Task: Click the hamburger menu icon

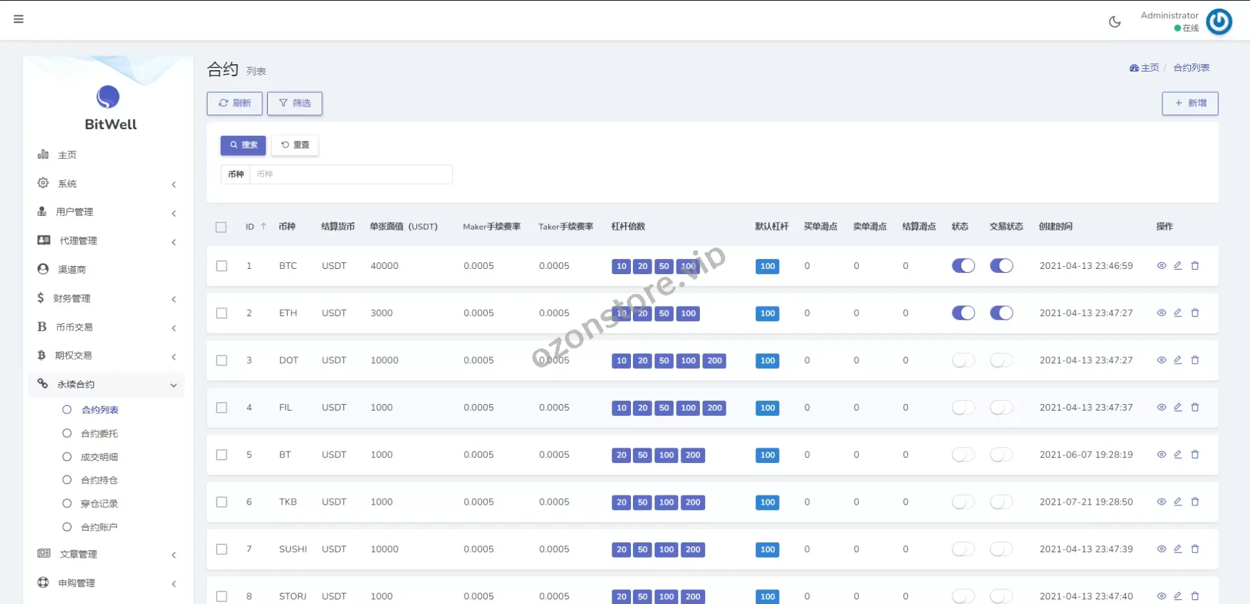Action: tap(19, 19)
